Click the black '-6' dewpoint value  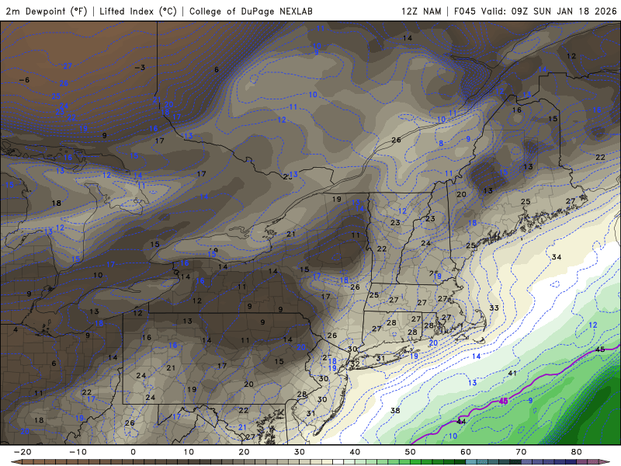[24, 80]
